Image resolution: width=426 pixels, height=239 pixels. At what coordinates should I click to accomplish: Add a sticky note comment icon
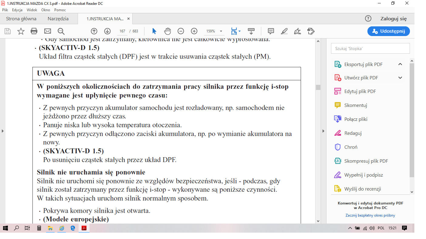[271, 31]
